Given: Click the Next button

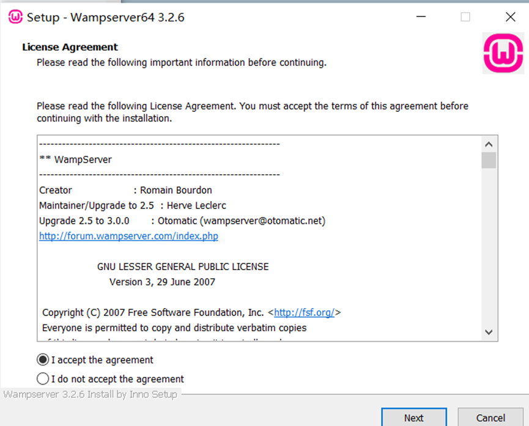Looking at the screenshot, I should click(x=414, y=417).
